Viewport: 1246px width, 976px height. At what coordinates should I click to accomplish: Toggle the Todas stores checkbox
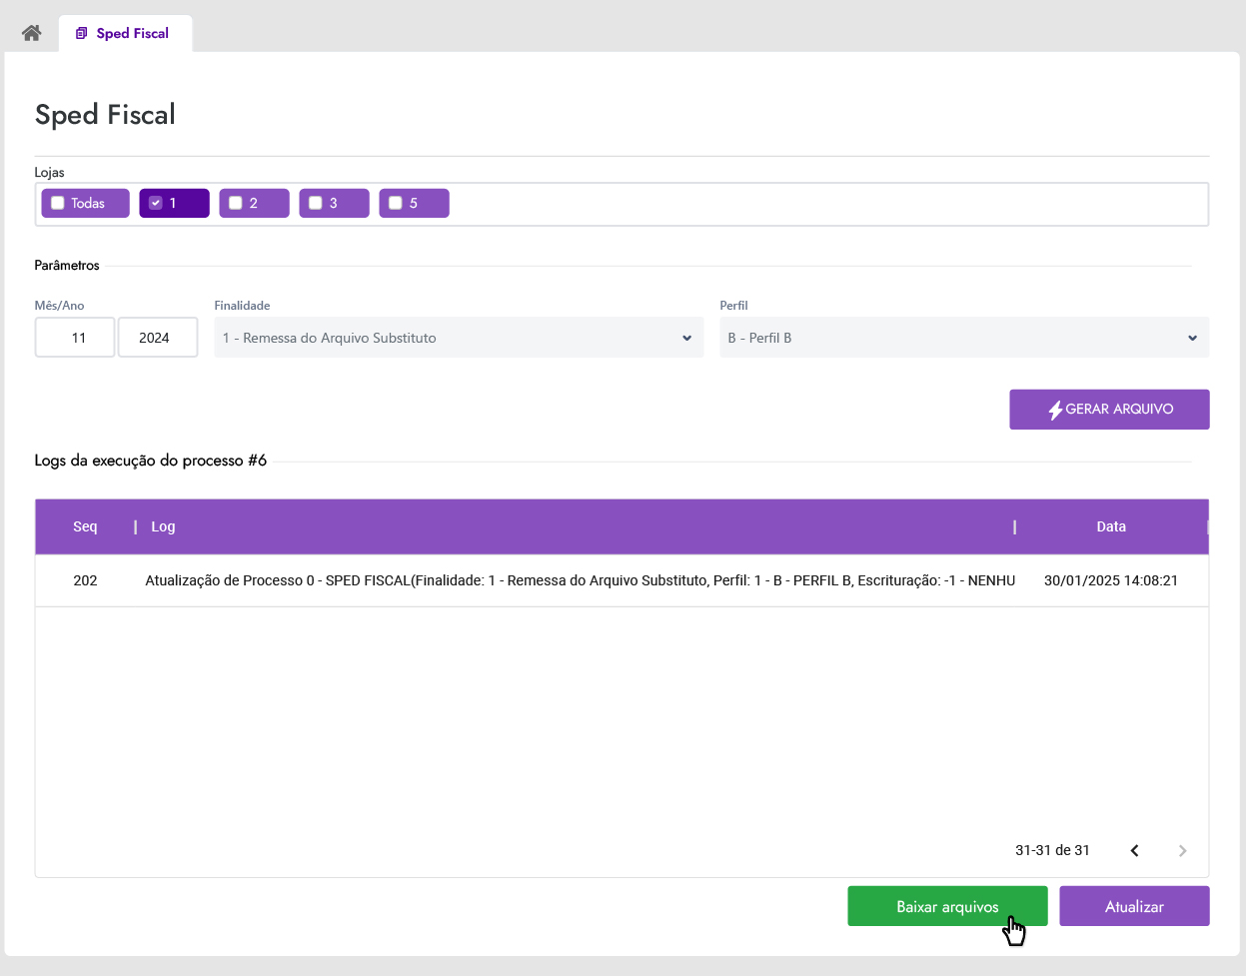click(x=58, y=203)
